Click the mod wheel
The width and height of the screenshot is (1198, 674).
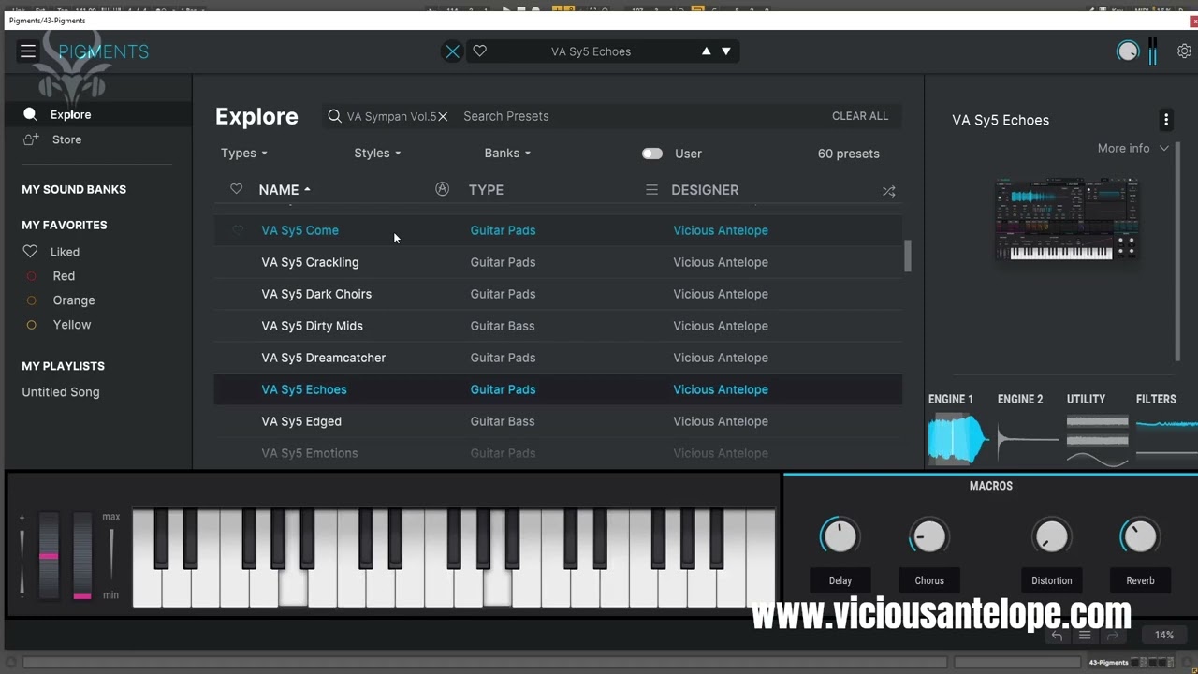point(82,555)
